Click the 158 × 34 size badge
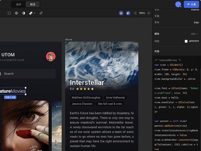Image resolution: width=201 pixels, height=151 pixels. (10, 97)
